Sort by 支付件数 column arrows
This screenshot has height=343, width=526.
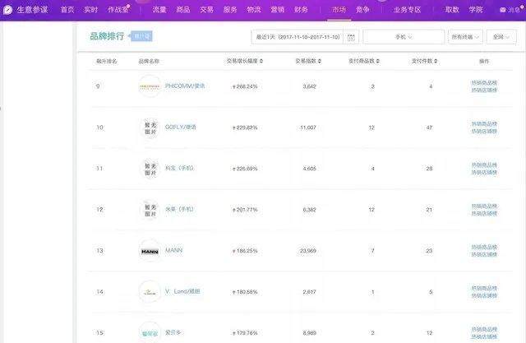coord(436,61)
